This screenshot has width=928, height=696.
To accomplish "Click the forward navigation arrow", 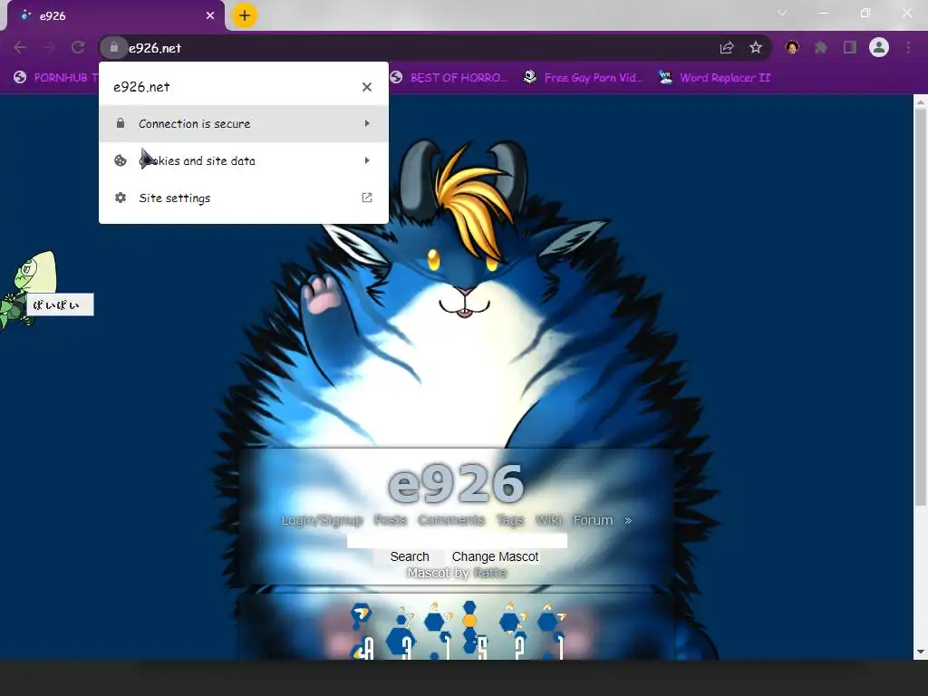I will point(49,47).
